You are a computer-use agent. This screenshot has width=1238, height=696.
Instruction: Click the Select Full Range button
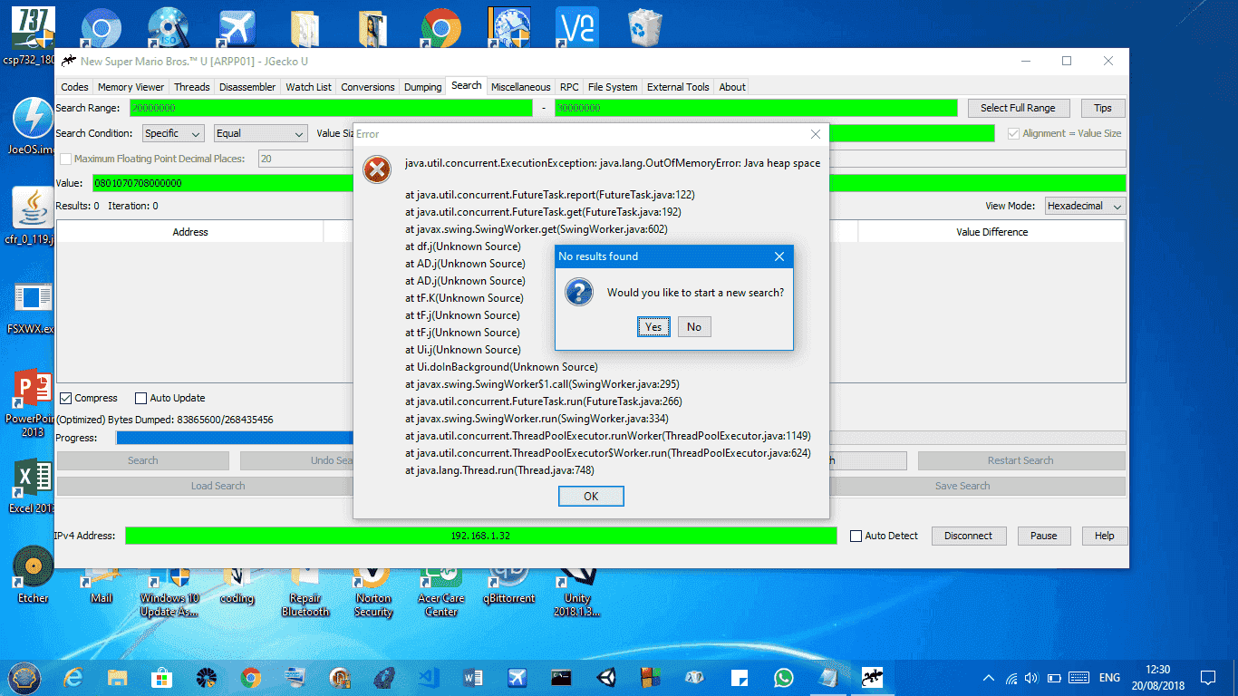tap(1018, 108)
